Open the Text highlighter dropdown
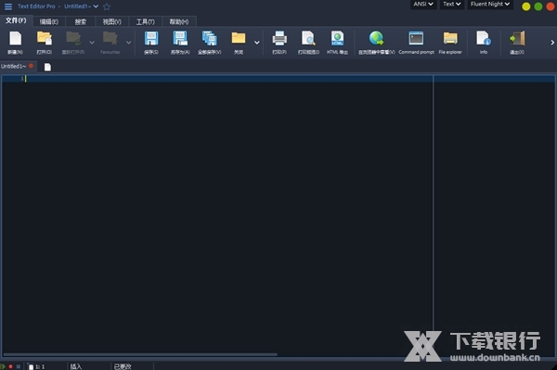557x370 pixels. pyautogui.click(x=452, y=5)
